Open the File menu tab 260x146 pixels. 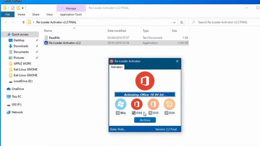pyautogui.click(x=8, y=15)
